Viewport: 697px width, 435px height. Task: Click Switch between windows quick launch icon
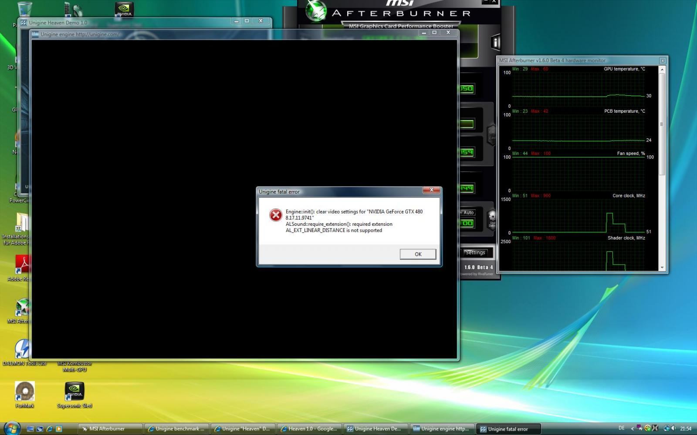click(40, 429)
